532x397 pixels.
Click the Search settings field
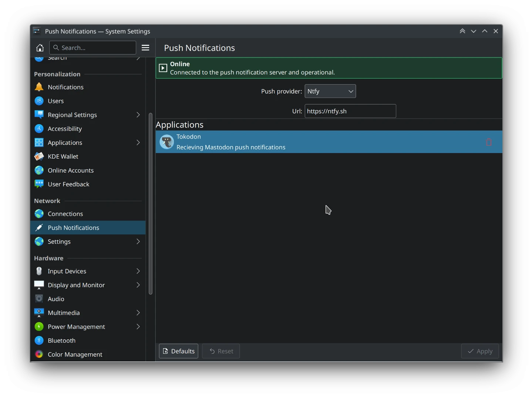tap(92, 48)
